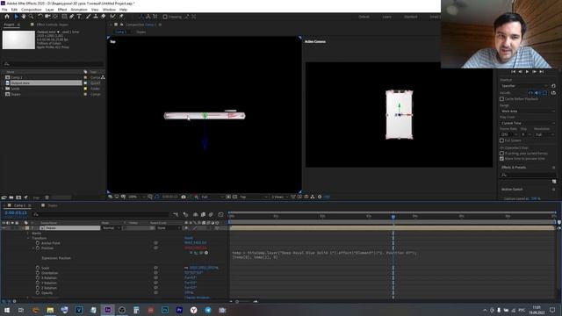Open the Edit menu
This screenshot has height=316, width=562.
click(x=14, y=10)
